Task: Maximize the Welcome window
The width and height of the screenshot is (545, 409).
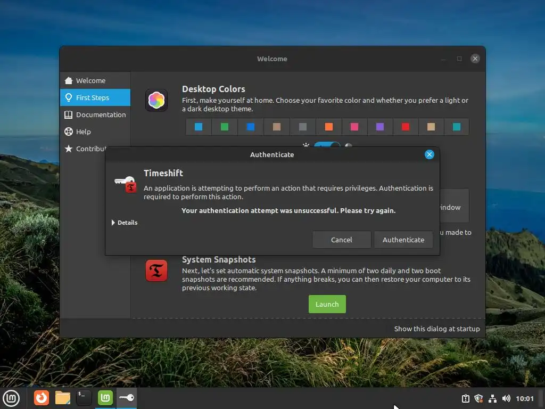Action: point(459,59)
